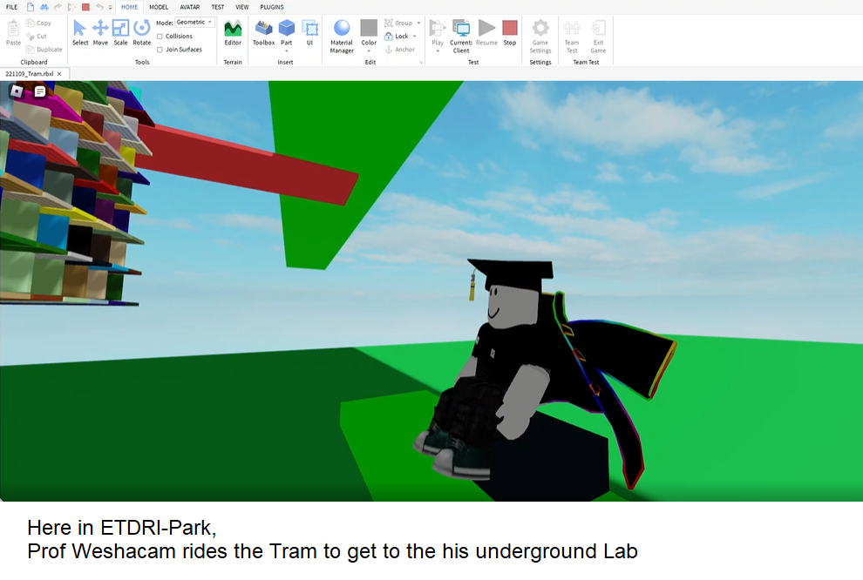
Task: Stop the running test
Action: click(x=509, y=32)
